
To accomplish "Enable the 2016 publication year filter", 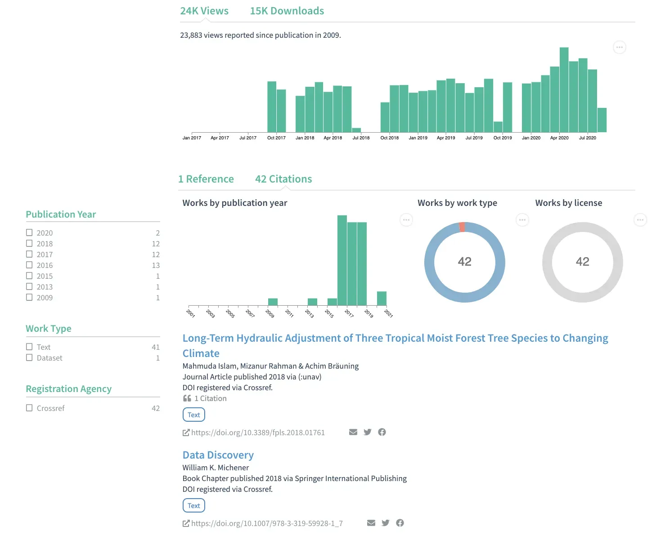I will (29, 265).
